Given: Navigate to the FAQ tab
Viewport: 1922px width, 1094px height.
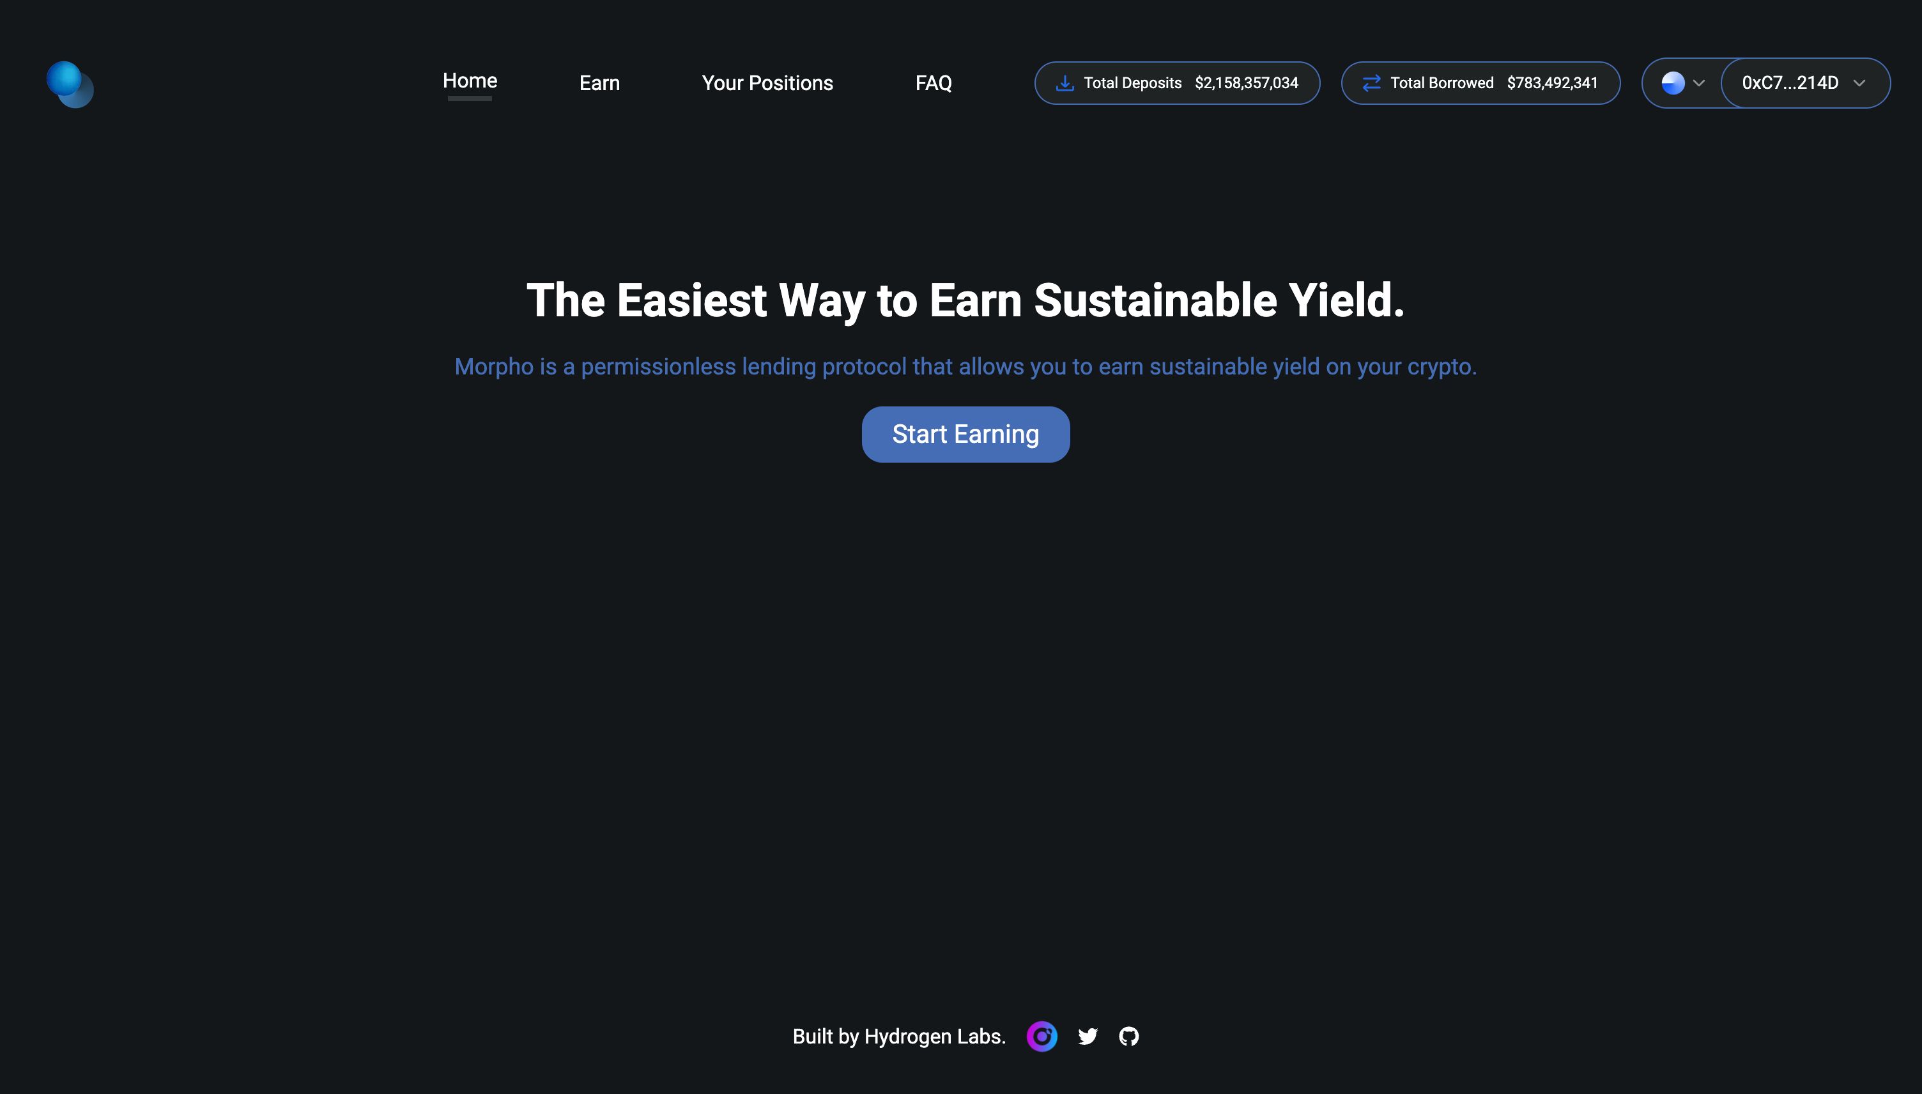Looking at the screenshot, I should (934, 82).
